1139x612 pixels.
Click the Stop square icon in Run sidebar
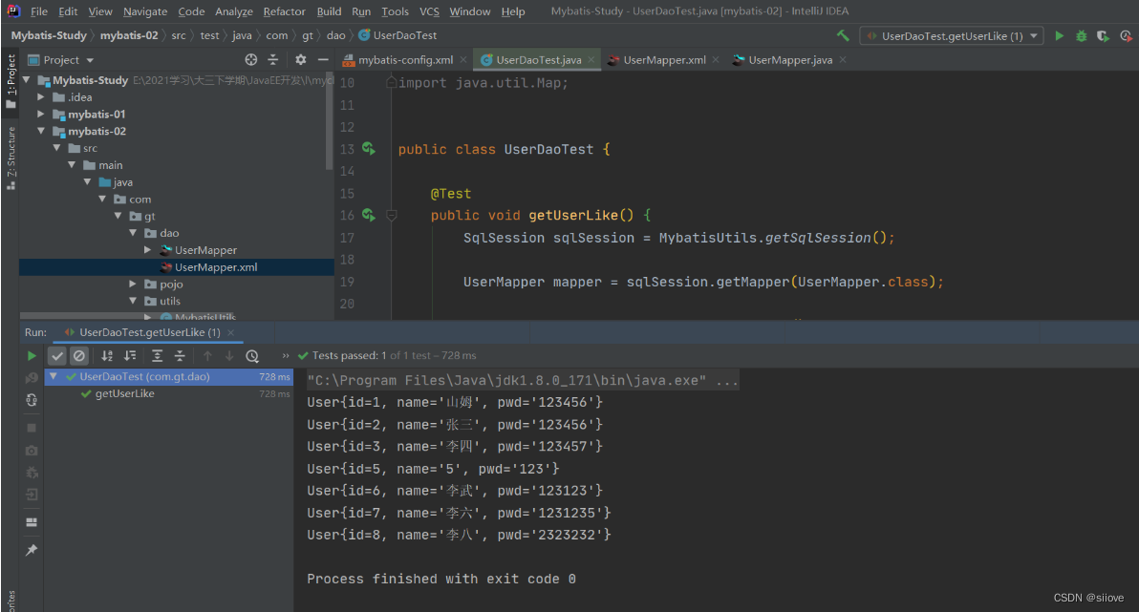point(32,429)
